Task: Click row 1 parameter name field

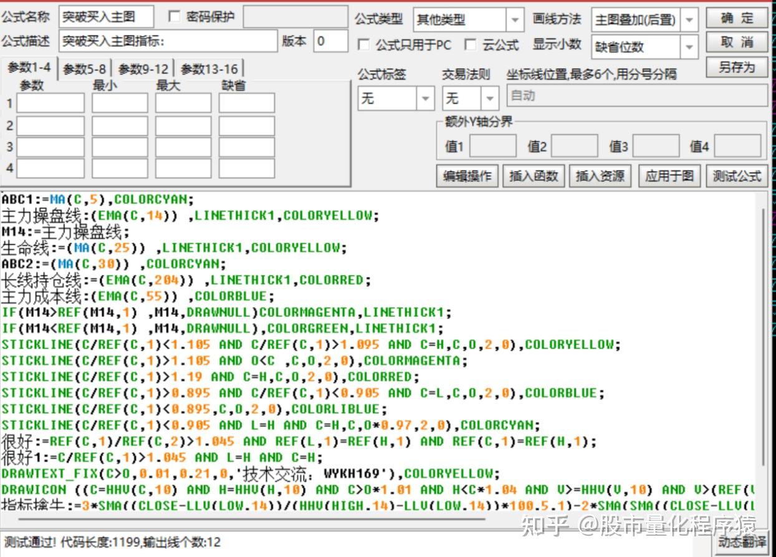Action: click(50, 103)
